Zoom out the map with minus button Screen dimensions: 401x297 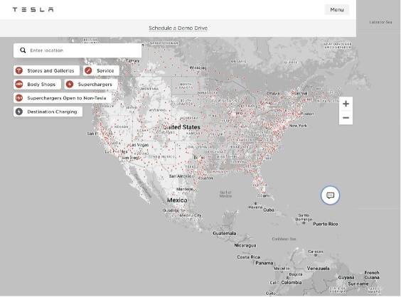346,118
